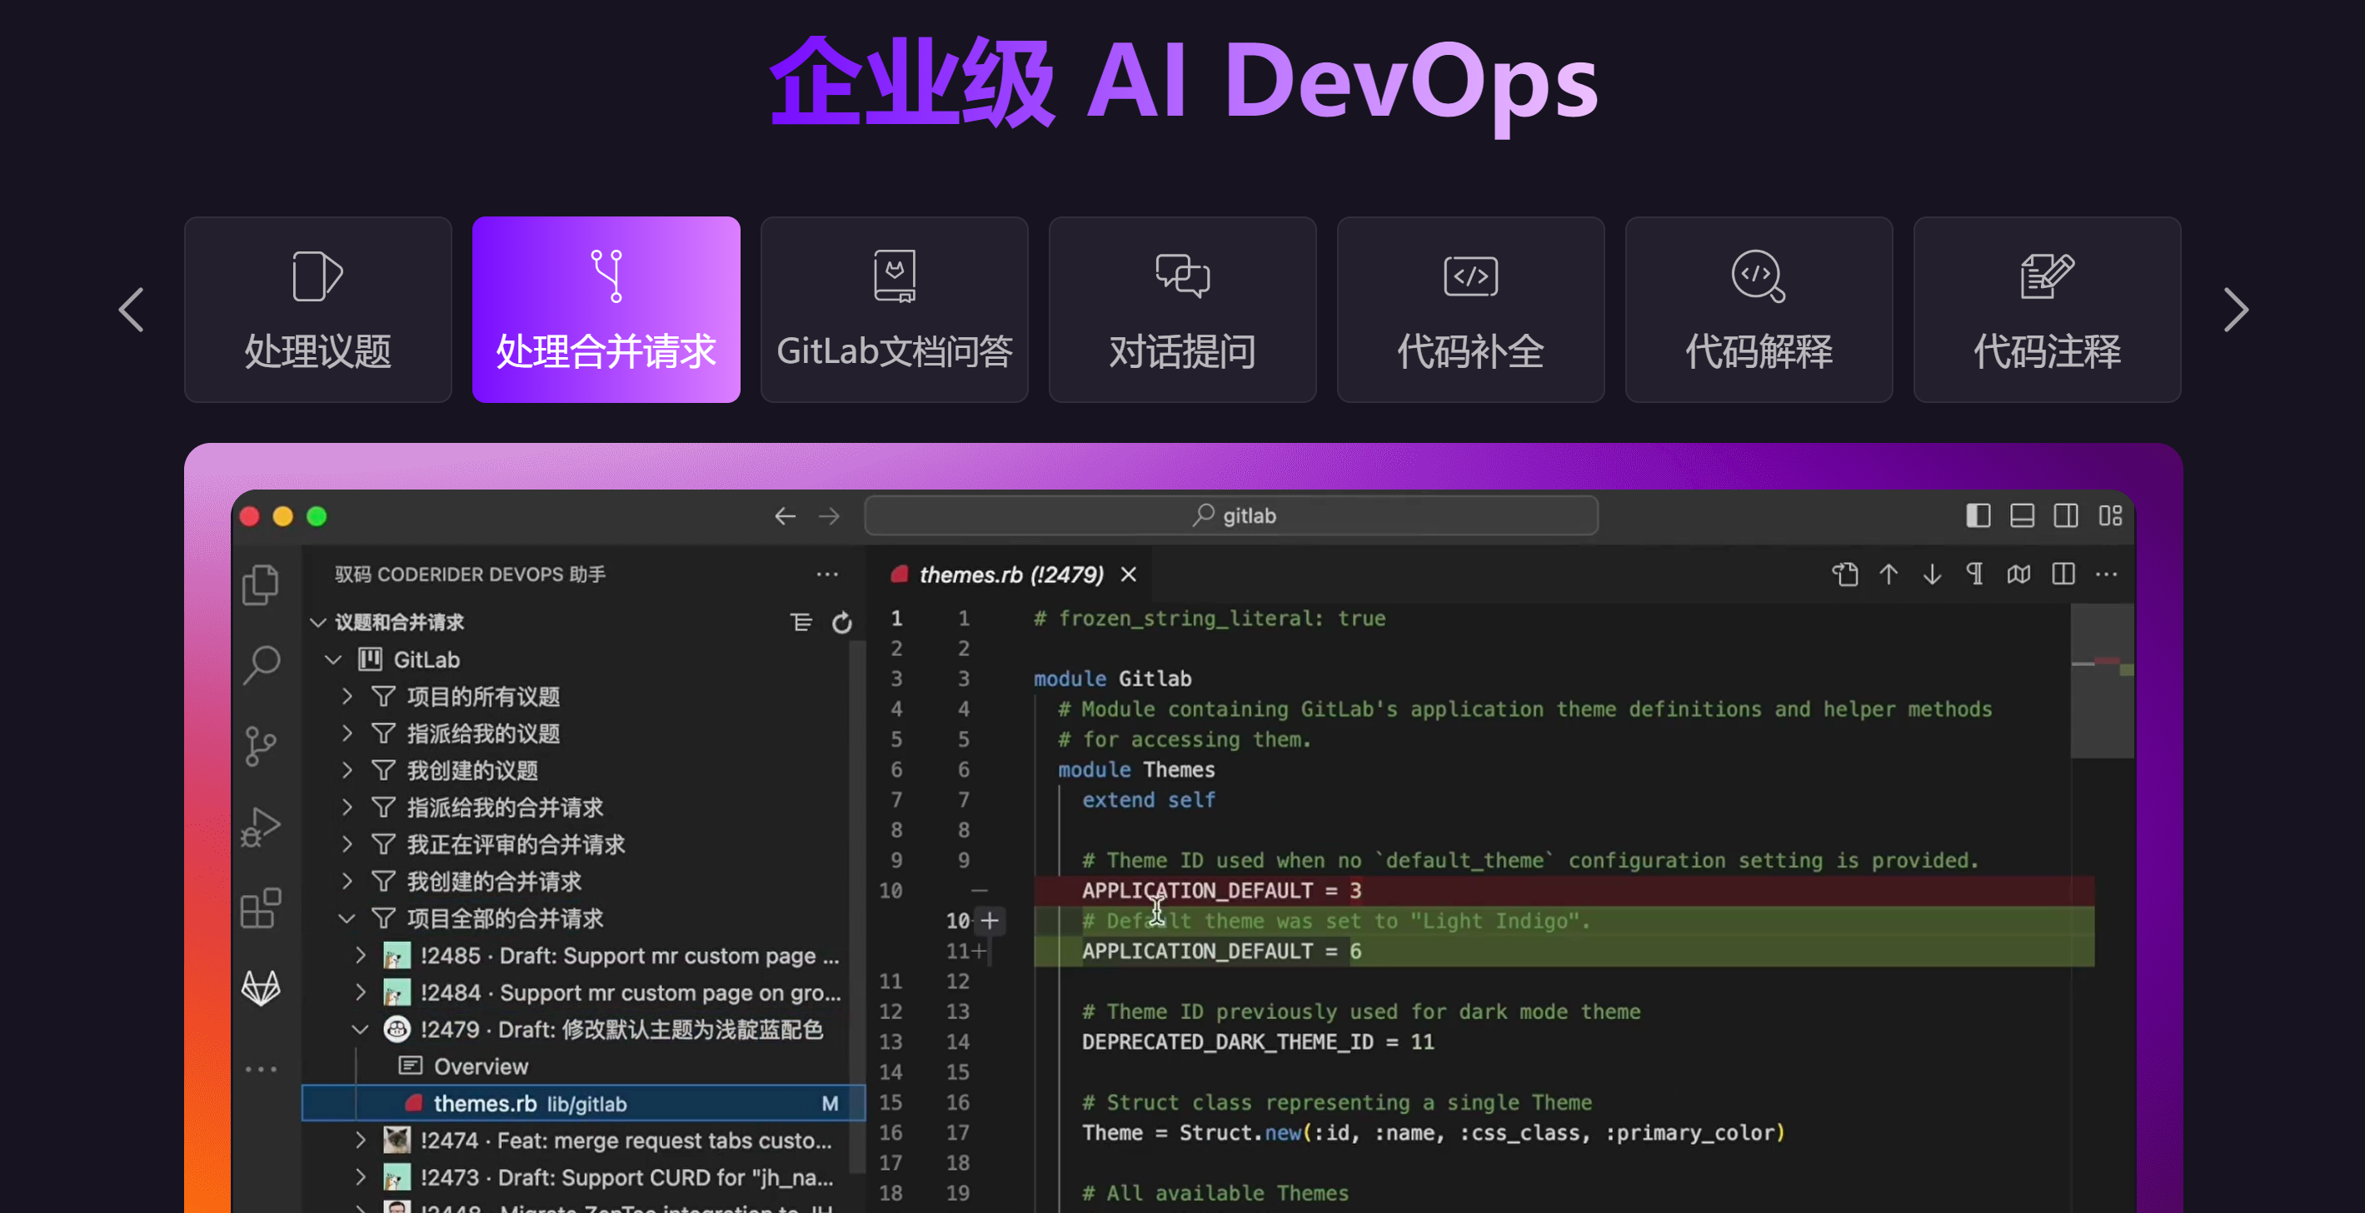
Task: Switch to the themes.rb (!2479) editor tab
Action: [1010, 574]
